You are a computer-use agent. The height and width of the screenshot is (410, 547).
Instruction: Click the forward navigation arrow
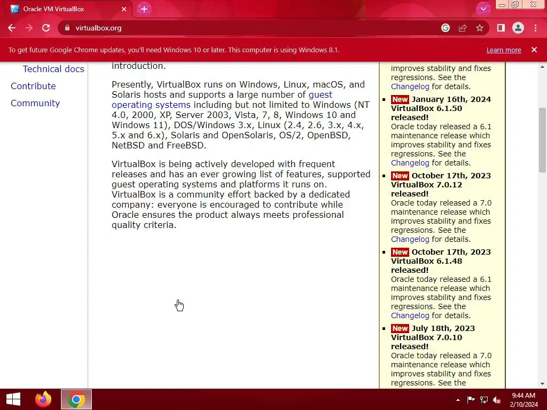(x=29, y=28)
